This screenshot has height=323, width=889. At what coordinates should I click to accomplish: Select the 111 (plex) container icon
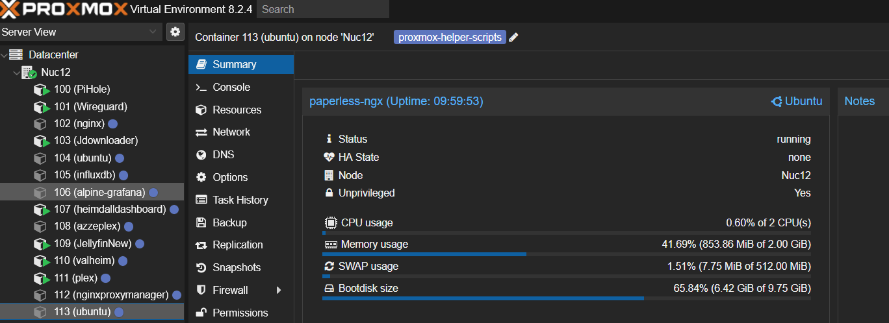(x=42, y=278)
